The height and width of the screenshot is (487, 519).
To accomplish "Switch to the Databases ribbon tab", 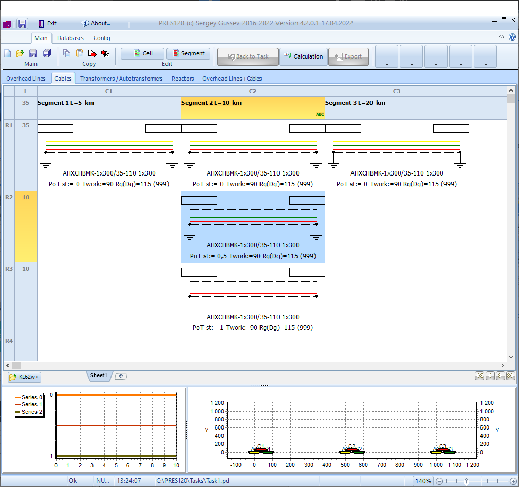I will pos(70,38).
